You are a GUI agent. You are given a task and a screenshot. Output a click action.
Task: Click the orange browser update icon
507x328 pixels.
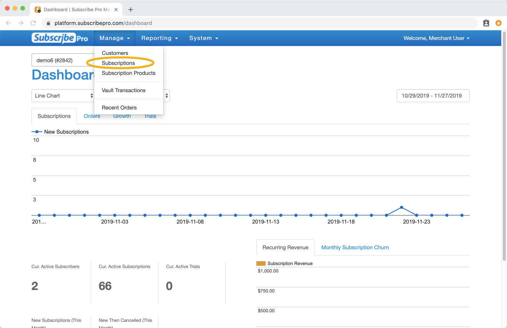(x=499, y=23)
